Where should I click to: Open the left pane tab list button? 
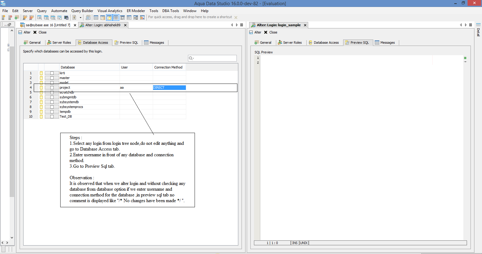(x=242, y=25)
